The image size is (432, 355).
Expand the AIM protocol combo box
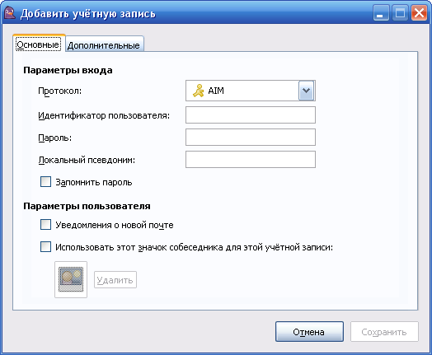point(251,91)
